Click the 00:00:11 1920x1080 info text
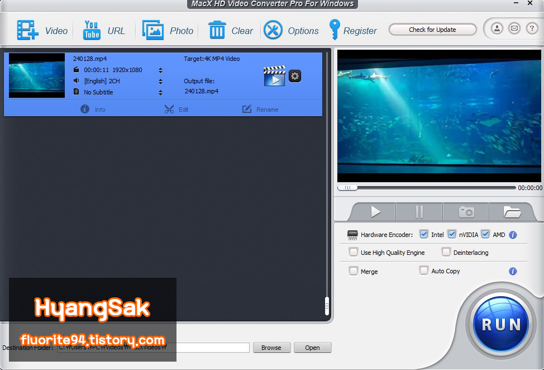Screen dimensions: 544x370 [x=113, y=70]
